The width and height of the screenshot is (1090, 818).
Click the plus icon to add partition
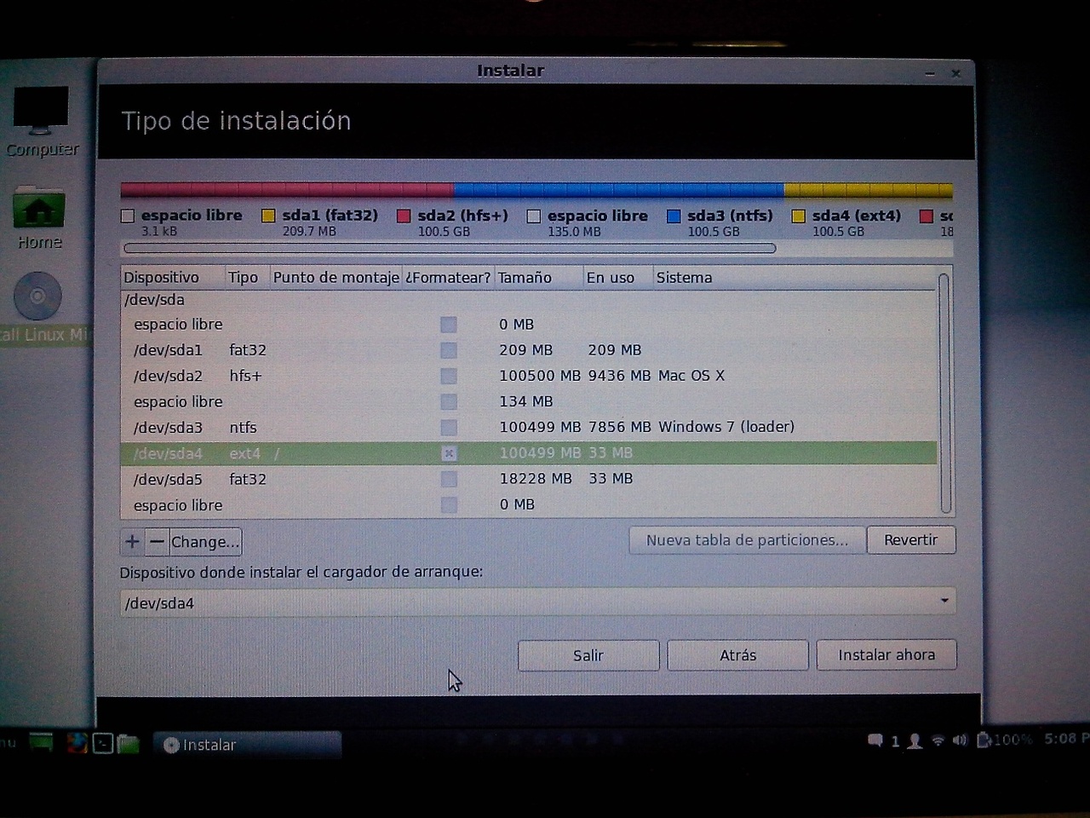point(132,542)
